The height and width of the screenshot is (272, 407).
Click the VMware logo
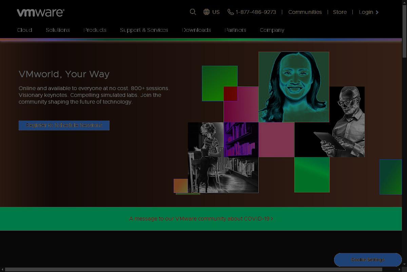[40, 13]
